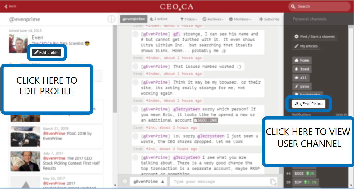Click avatar of 'That issuer number worked' message

pos(135,67)
